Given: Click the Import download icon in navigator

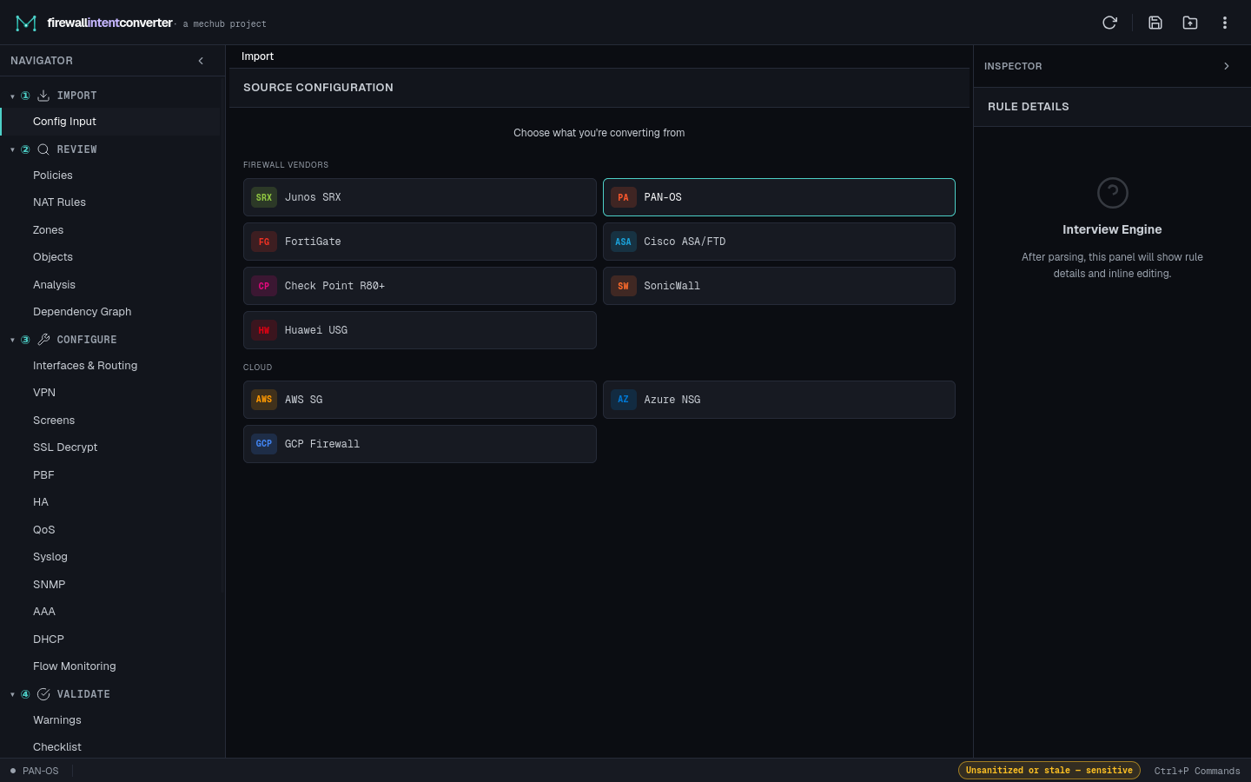Looking at the screenshot, I should tap(43, 96).
